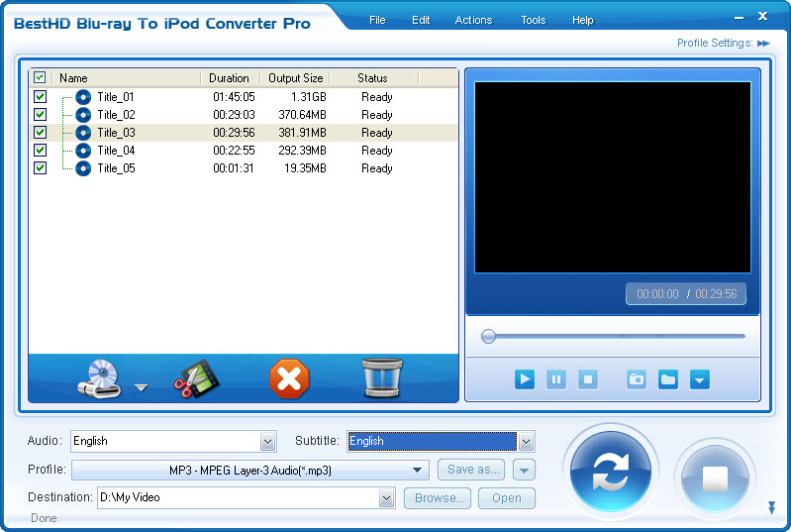Stop the preview playback

pos(588,379)
